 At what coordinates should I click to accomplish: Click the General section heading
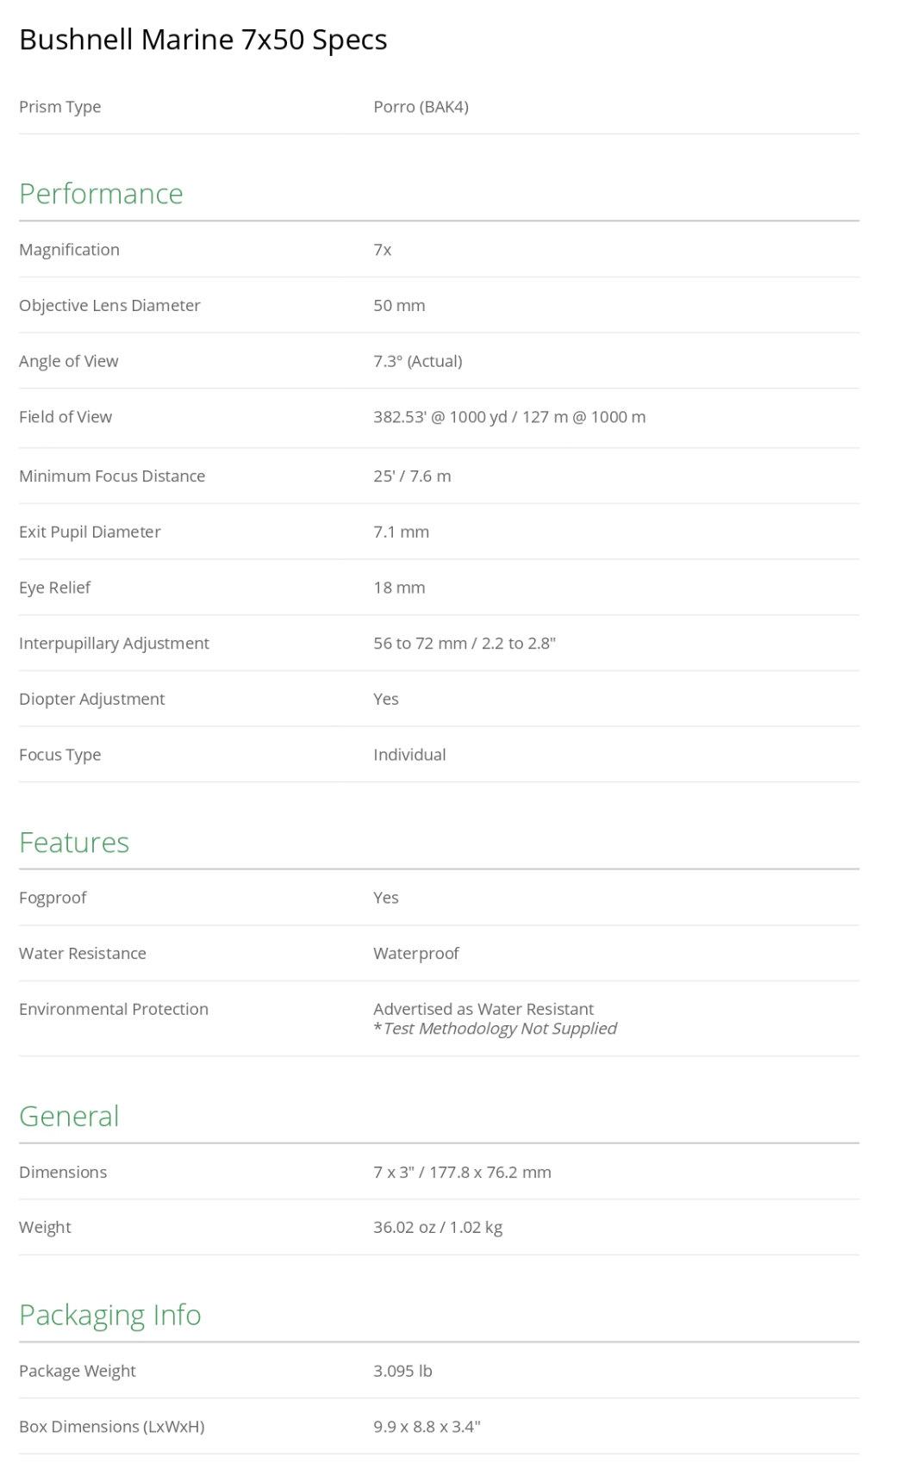(x=69, y=1116)
